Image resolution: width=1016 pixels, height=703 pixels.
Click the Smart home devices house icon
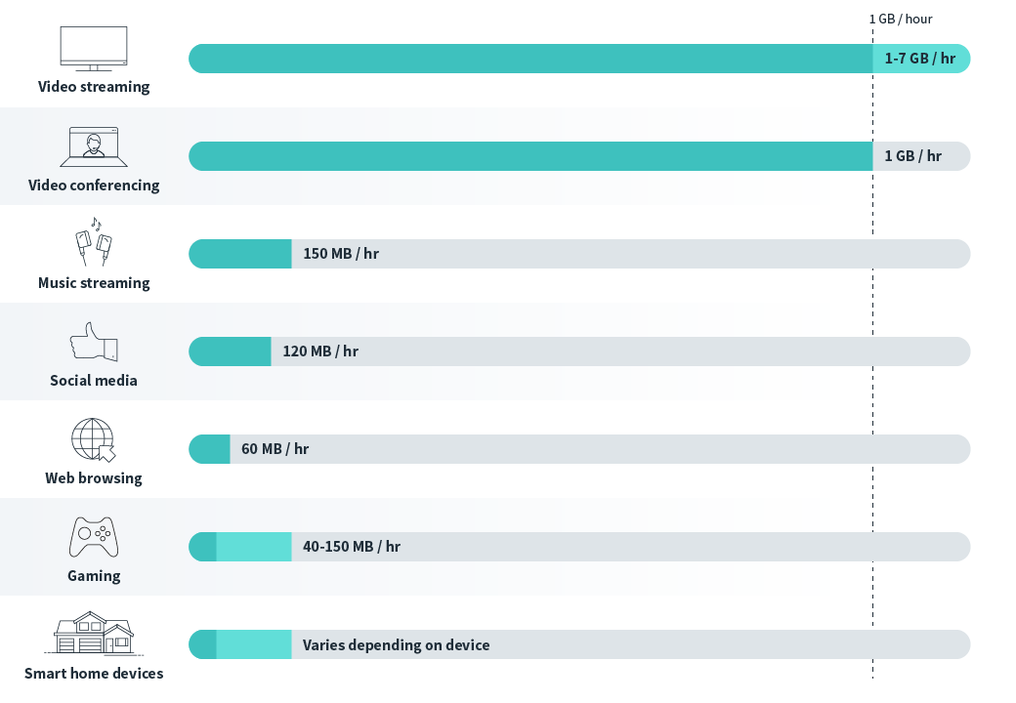(94, 633)
